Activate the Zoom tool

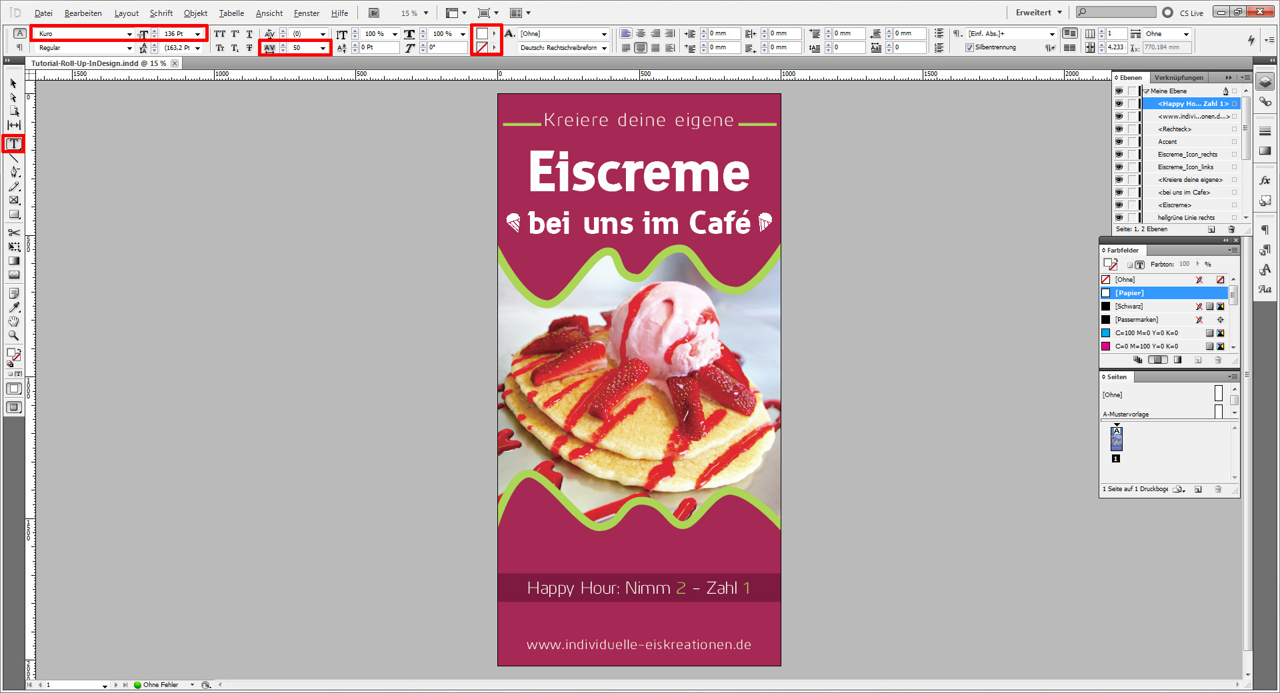coord(13,335)
